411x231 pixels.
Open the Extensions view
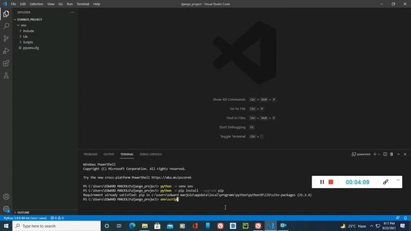tap(6, 63)
